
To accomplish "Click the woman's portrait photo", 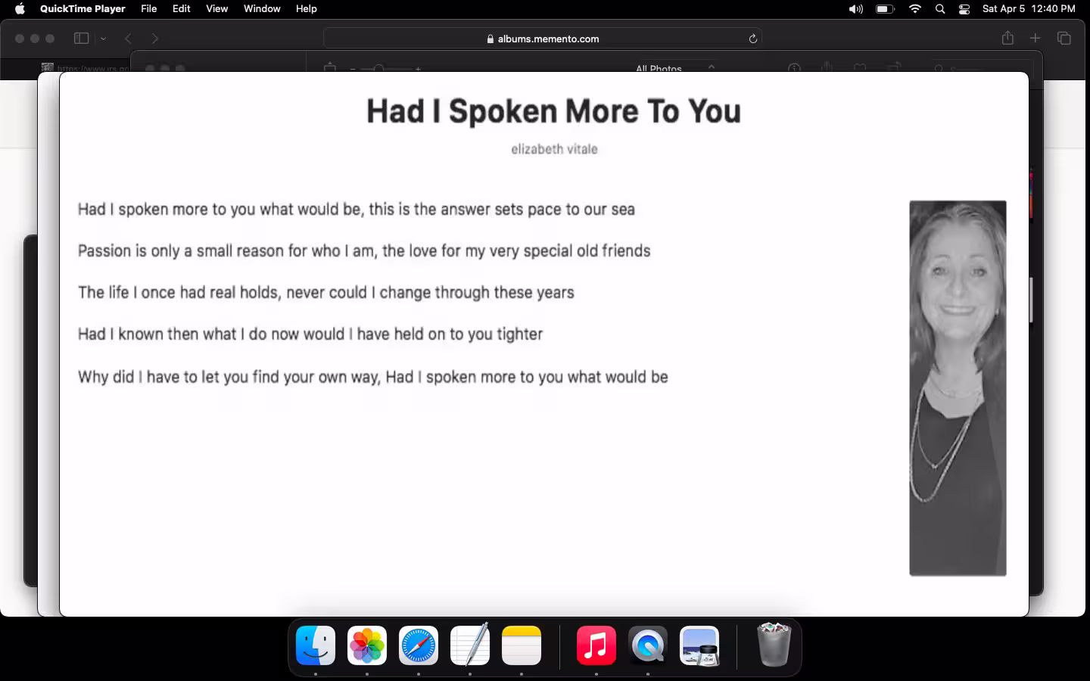I will tap(958, 388).
